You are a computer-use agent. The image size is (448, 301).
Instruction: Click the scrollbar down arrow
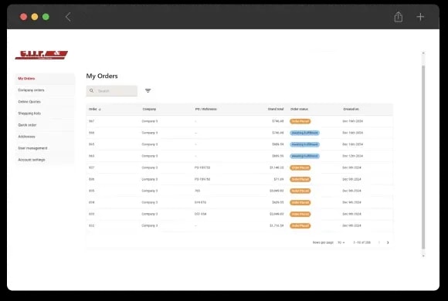pos(423,255)
